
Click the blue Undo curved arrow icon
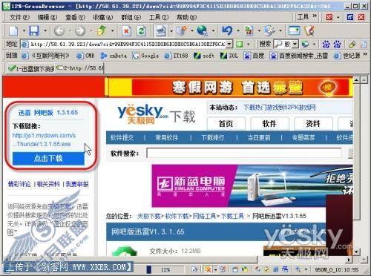pyautogui.click(x=227, y=30)
